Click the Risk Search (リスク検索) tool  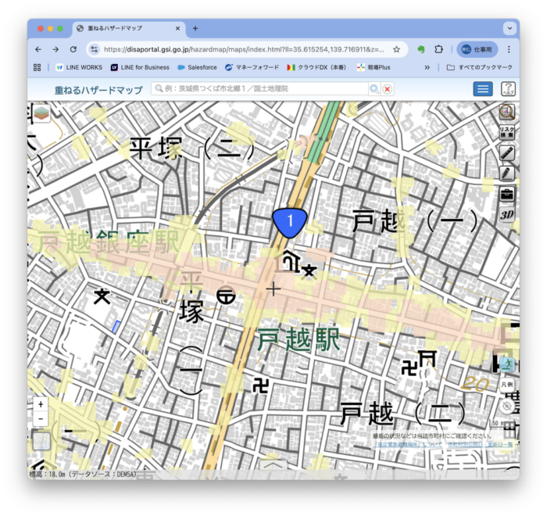[x=506, y=132]
